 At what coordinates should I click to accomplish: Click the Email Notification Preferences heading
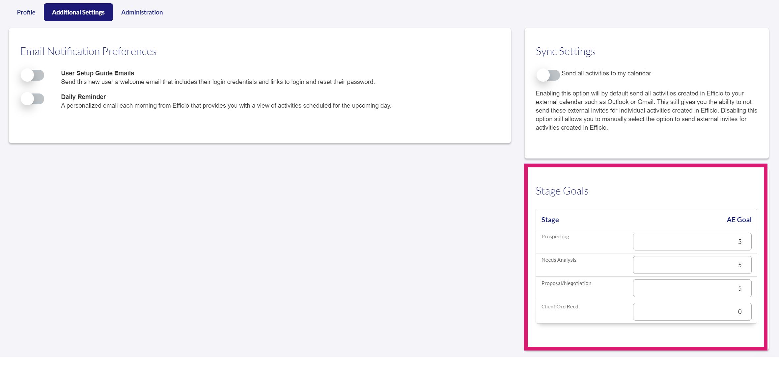click(x=88, y=51)
